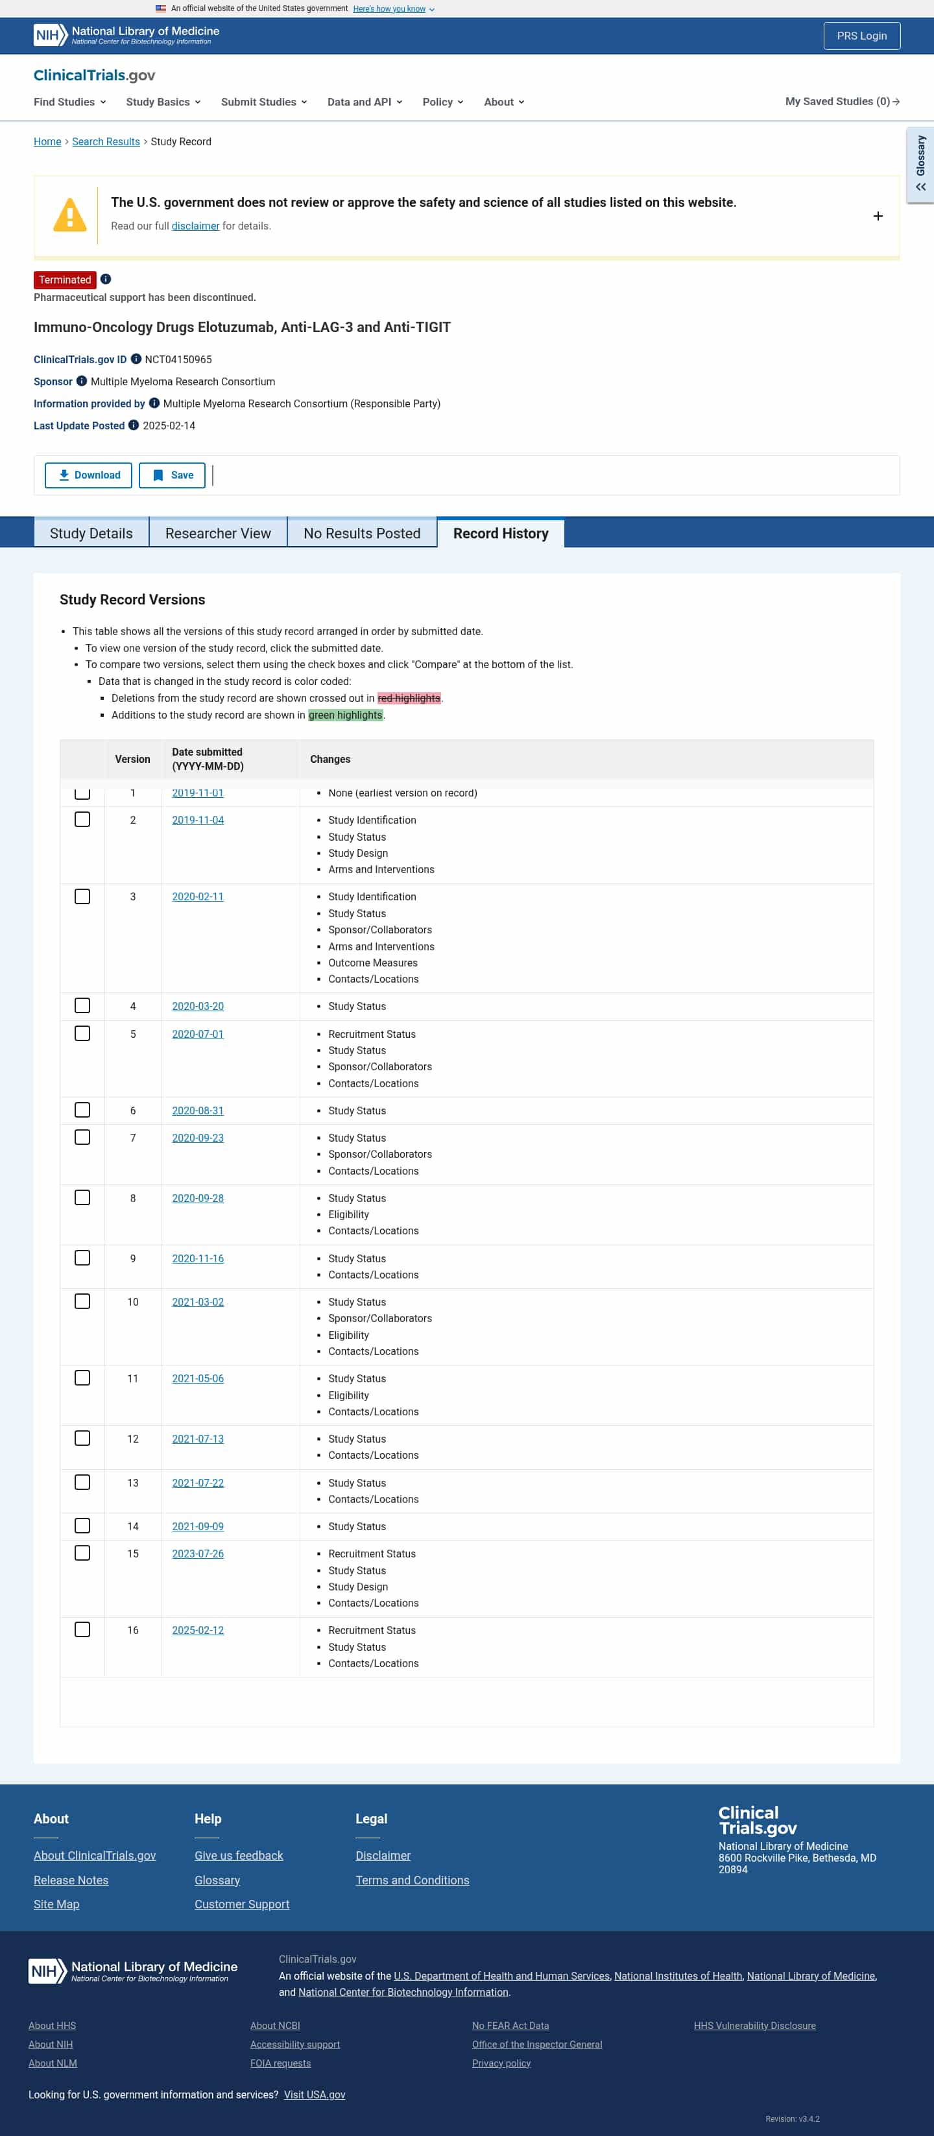Viewport: 934px width, 2136px height.
Task: Click the Save bookmark icon for this study
Action: pyautogui.click(x=158, y=475)
